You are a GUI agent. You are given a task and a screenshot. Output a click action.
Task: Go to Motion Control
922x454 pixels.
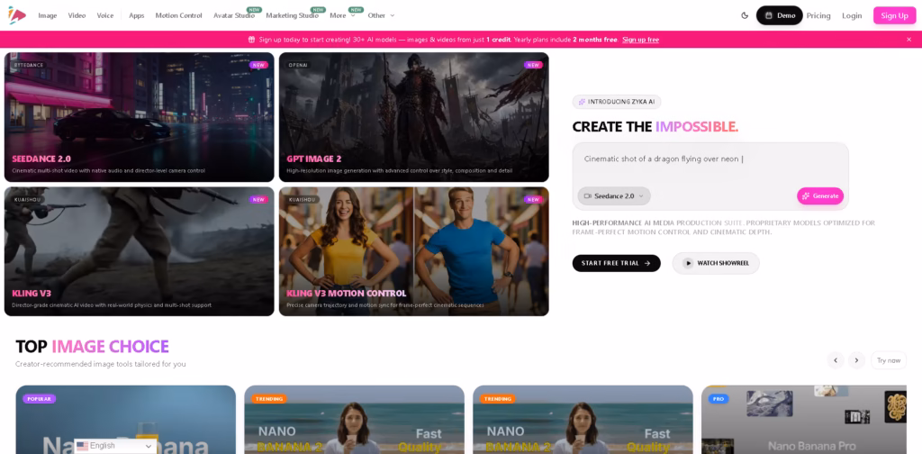click(x=179, y=15)
